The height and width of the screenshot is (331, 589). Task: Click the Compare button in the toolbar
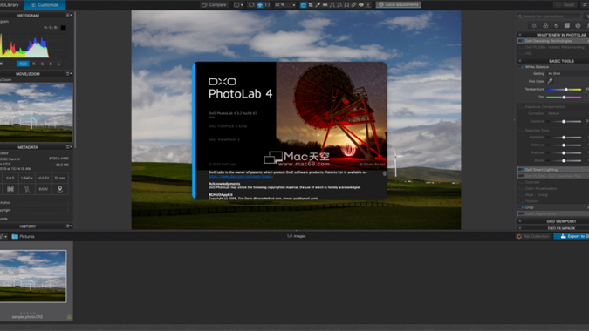(214, 5)
